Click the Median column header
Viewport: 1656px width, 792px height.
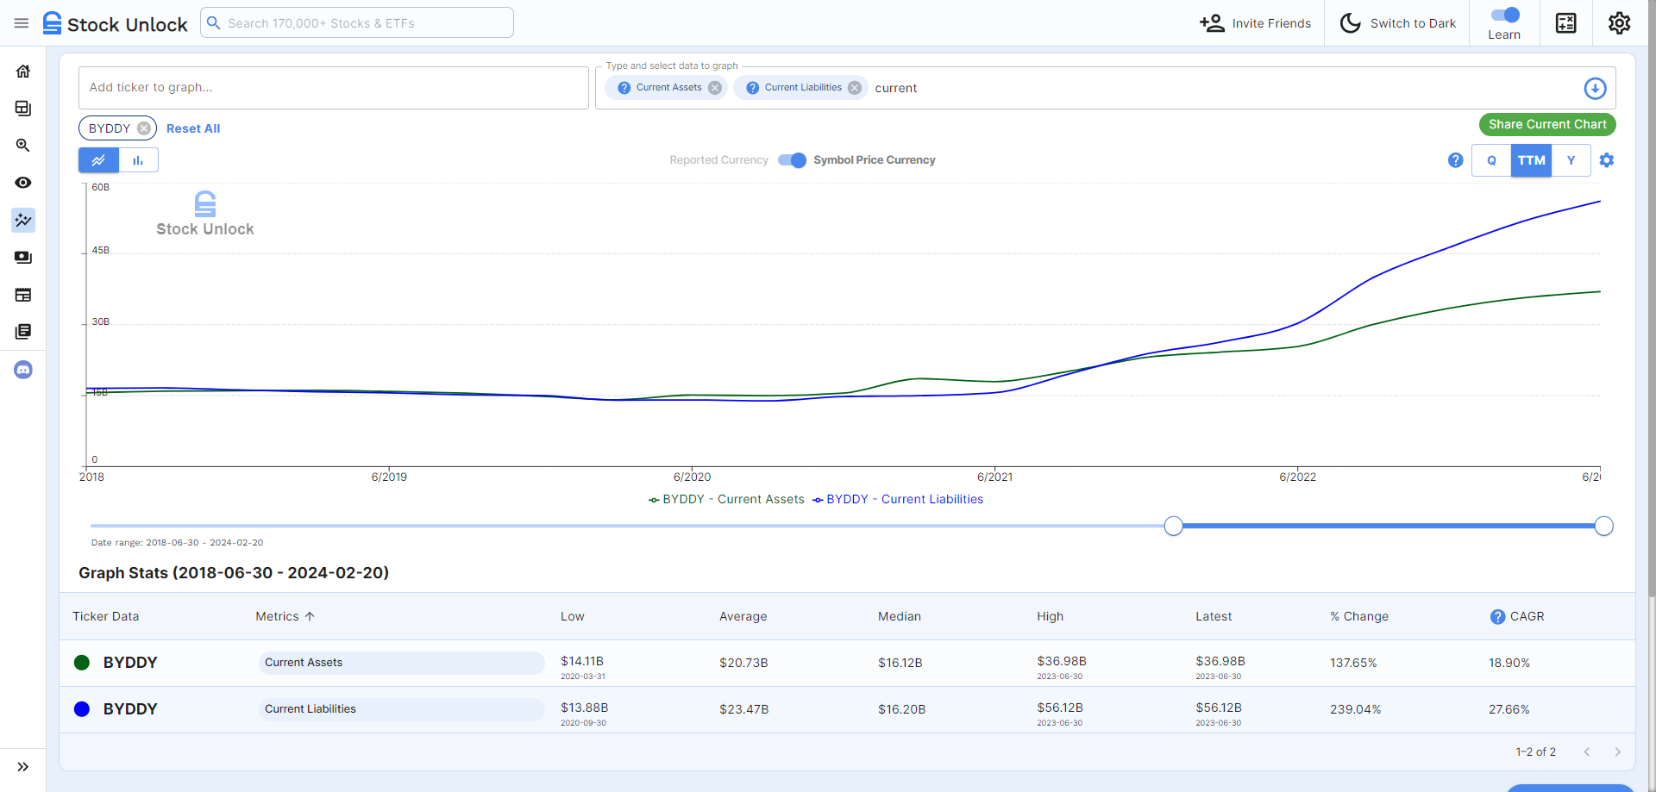[x=900, y=616]
